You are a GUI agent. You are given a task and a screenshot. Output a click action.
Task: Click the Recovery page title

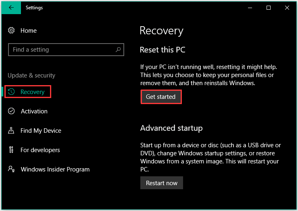coord(162,31)
